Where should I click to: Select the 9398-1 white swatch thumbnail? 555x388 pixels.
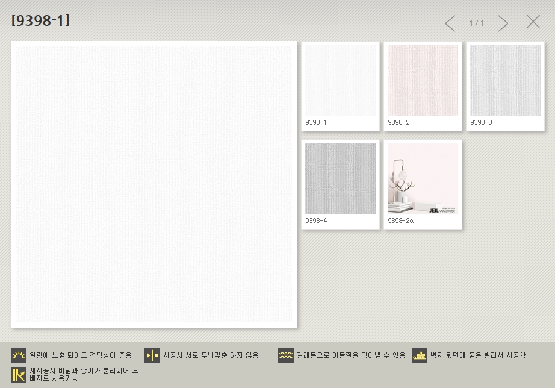pos(340,80)
